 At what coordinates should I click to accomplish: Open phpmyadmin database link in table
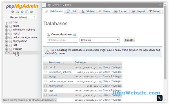coord(56,86)
